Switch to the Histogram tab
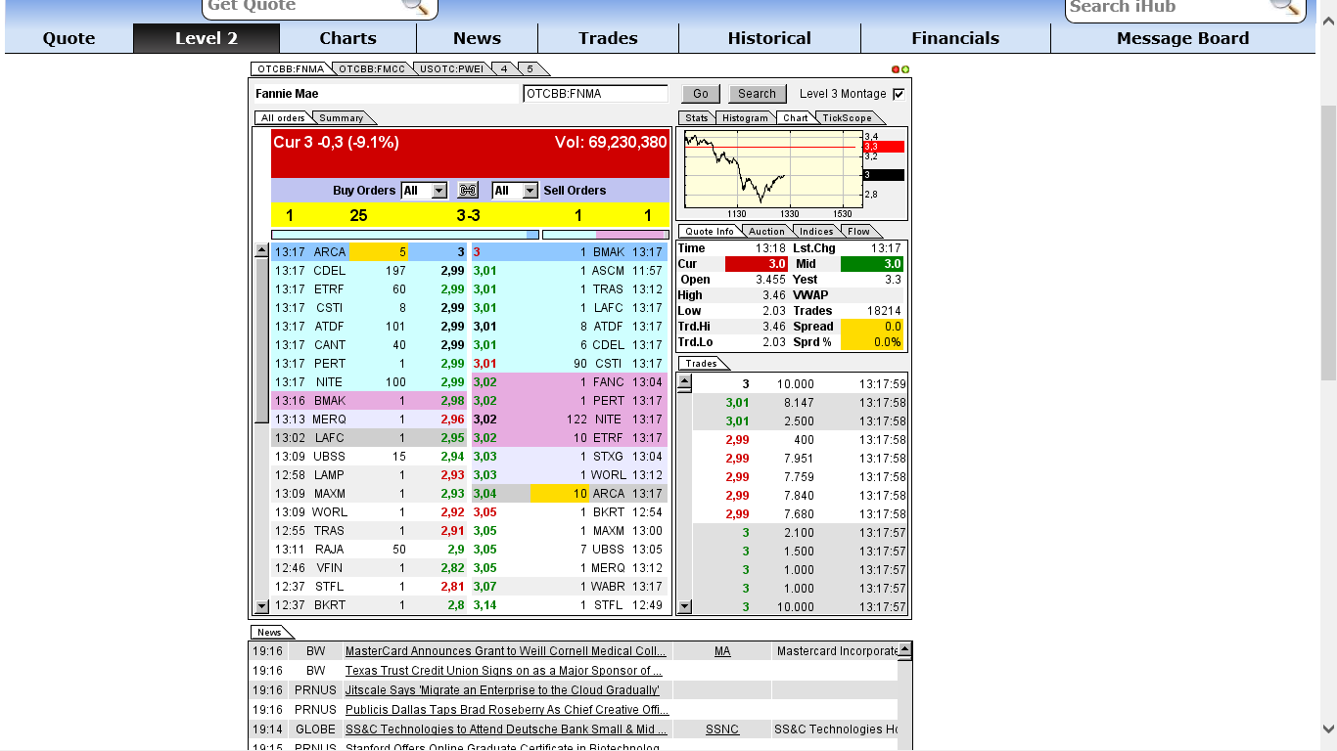This screenshot has height=751, width=1337. (746, 117)
